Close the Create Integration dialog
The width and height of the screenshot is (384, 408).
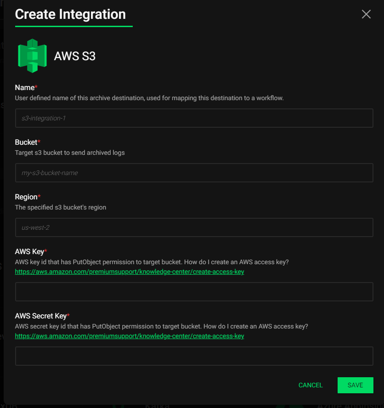click(366, 14)
